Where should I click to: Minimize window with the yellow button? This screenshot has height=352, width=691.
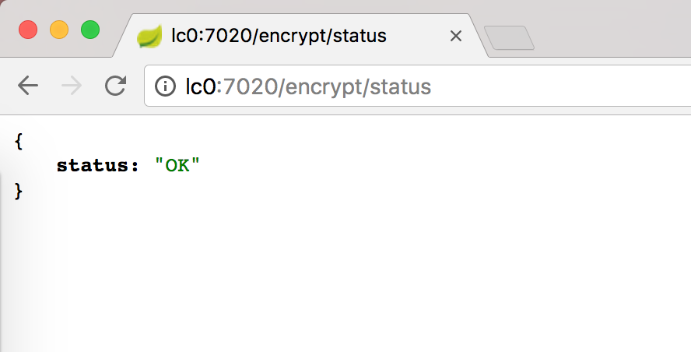coord(59,30)
